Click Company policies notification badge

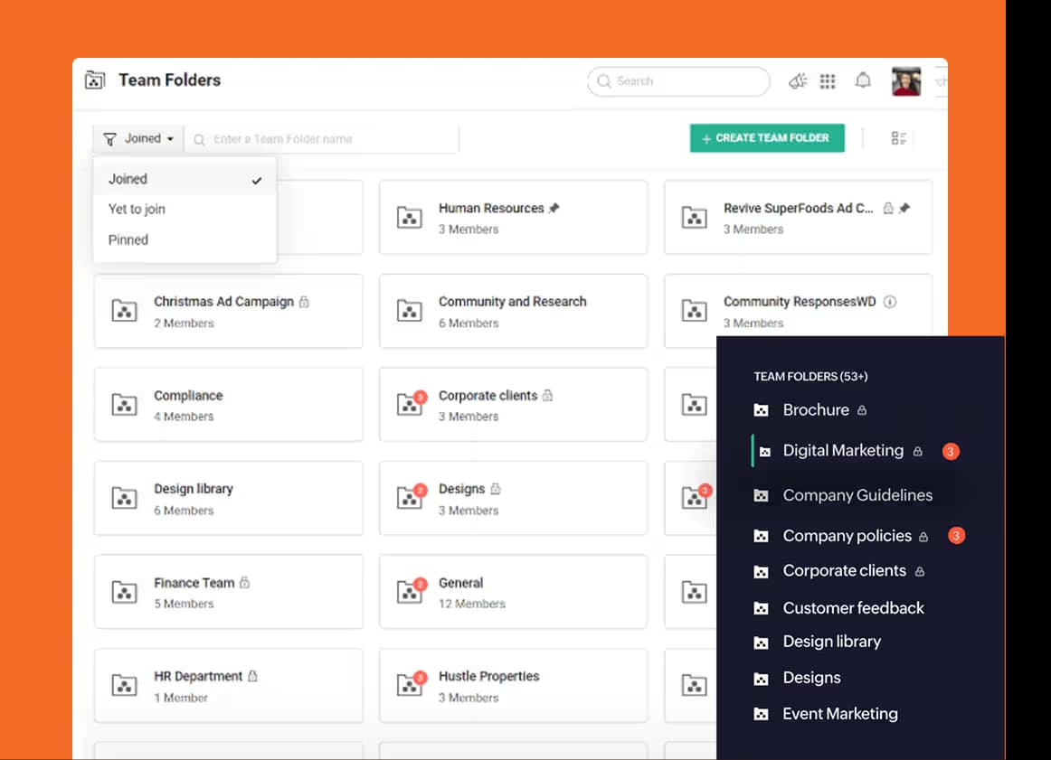957,536
